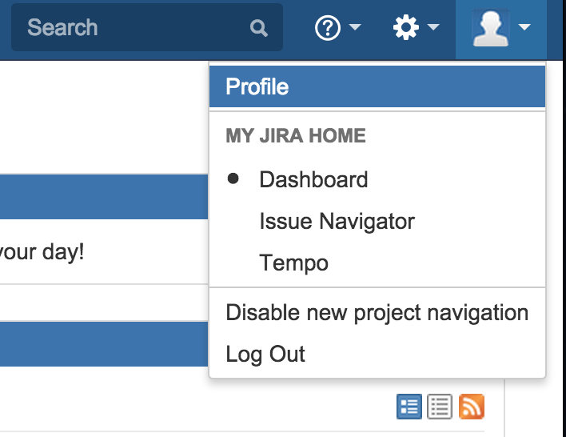Click the upper blue gadget header bar
The width and height of the screenshot is (566, 437).
[x=104, y=197]
